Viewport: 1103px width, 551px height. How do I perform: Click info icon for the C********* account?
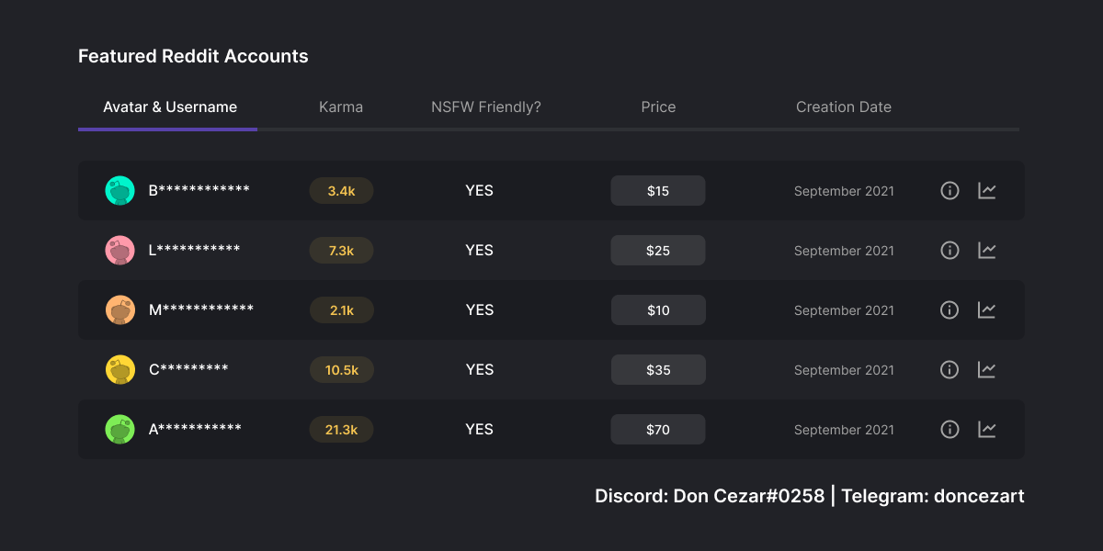949,370
